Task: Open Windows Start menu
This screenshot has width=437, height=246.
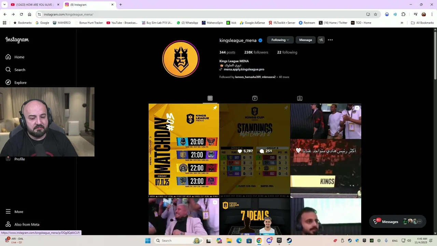Action: (148, 241)
